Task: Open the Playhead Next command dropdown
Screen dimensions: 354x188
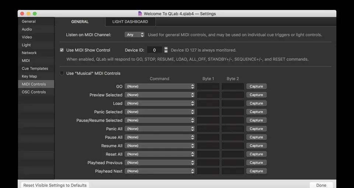Action: pos(160,171)
